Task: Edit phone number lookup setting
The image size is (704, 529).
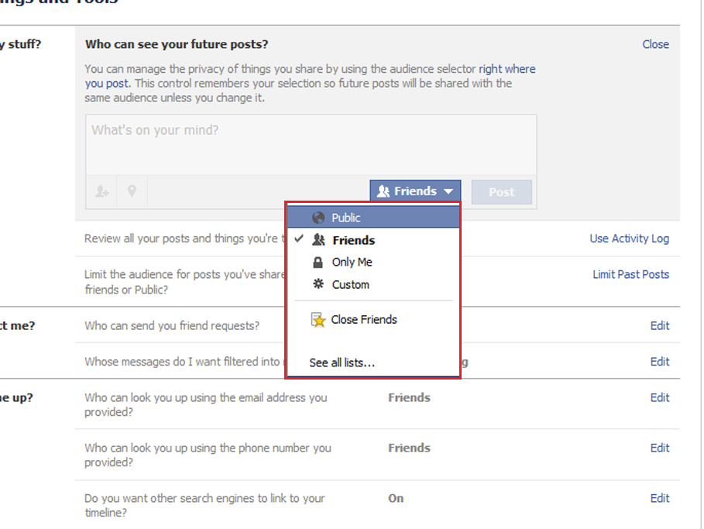Action: click(x=660, y=448)
